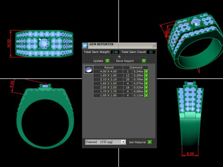The image size is (223, 167).
Task: Click green arrow for 4.00 X 4.00 row
Action: click(146, 71)
